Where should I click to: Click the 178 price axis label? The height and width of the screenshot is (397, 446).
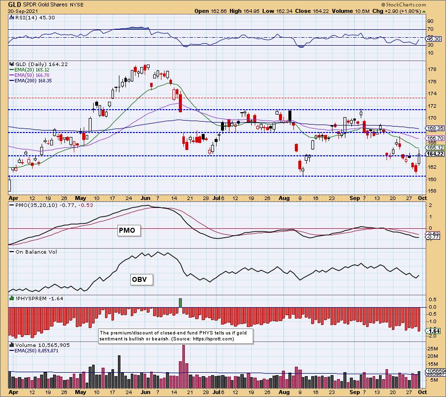tap(432, 69)
